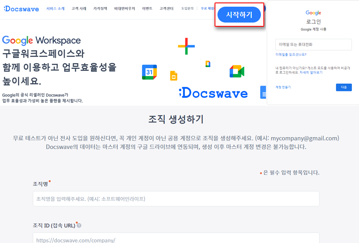359x243 pixels.
Task: Click the blue 다음 button
Action: point(344,87)
